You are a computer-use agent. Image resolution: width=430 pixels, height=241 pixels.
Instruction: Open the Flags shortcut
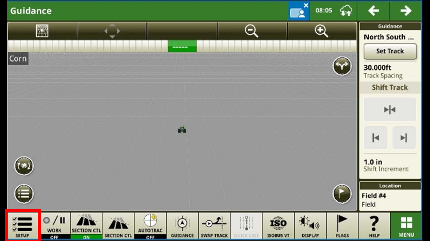342,225
